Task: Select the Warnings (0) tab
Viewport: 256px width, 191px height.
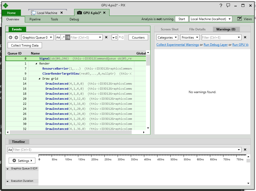Action: 226,29
